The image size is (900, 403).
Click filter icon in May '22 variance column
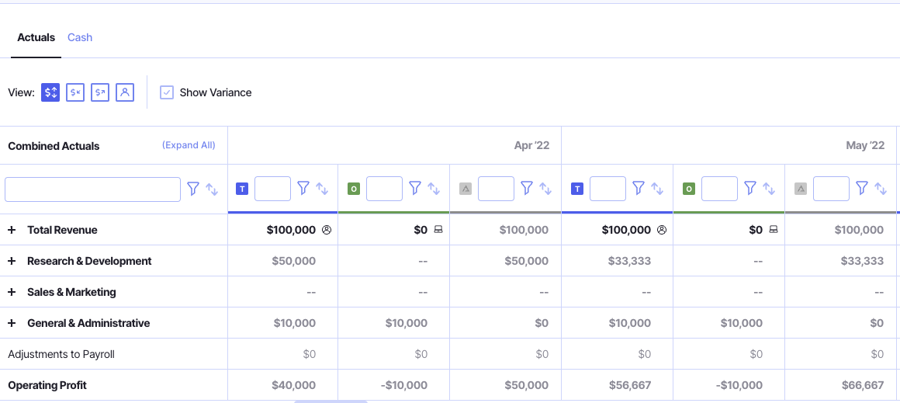(x=862, y=189)
